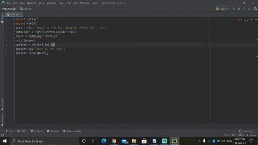Screen dimensions: 258x145
Task: Toggle the Structure tool window sidebar button
Action: click(x=2, y=104)
